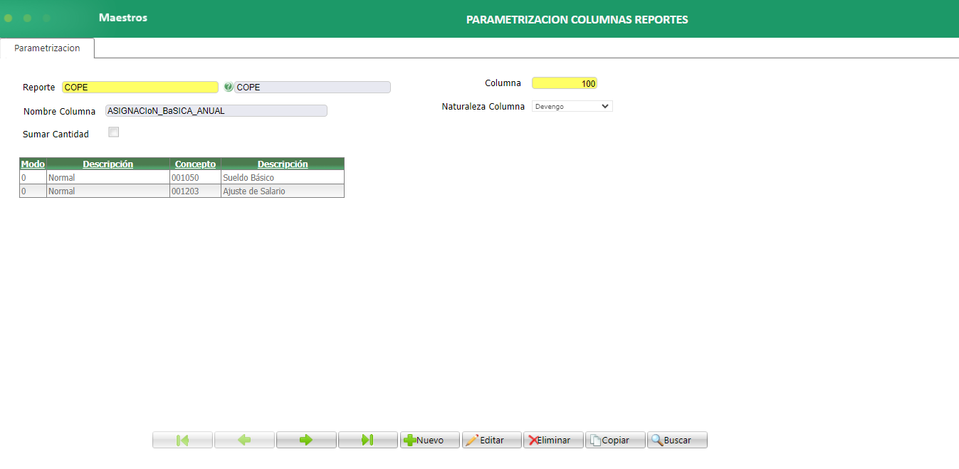Screen dimensions: 959x469
Task: Sort by the Modo column header
Action: click(x=33, y=164)
